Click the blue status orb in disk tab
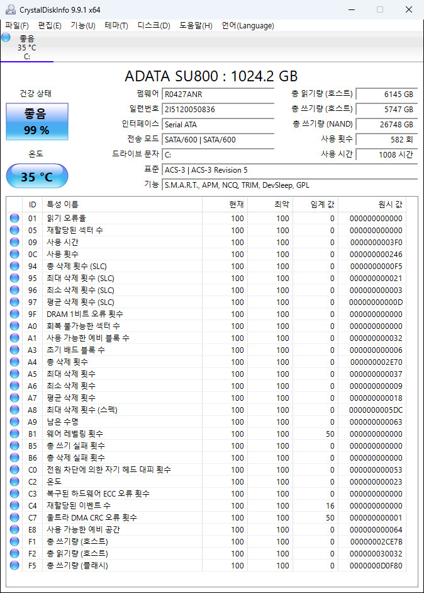Image resolution: width=424 pixels, height=593 pixels. tap(6, 37)
